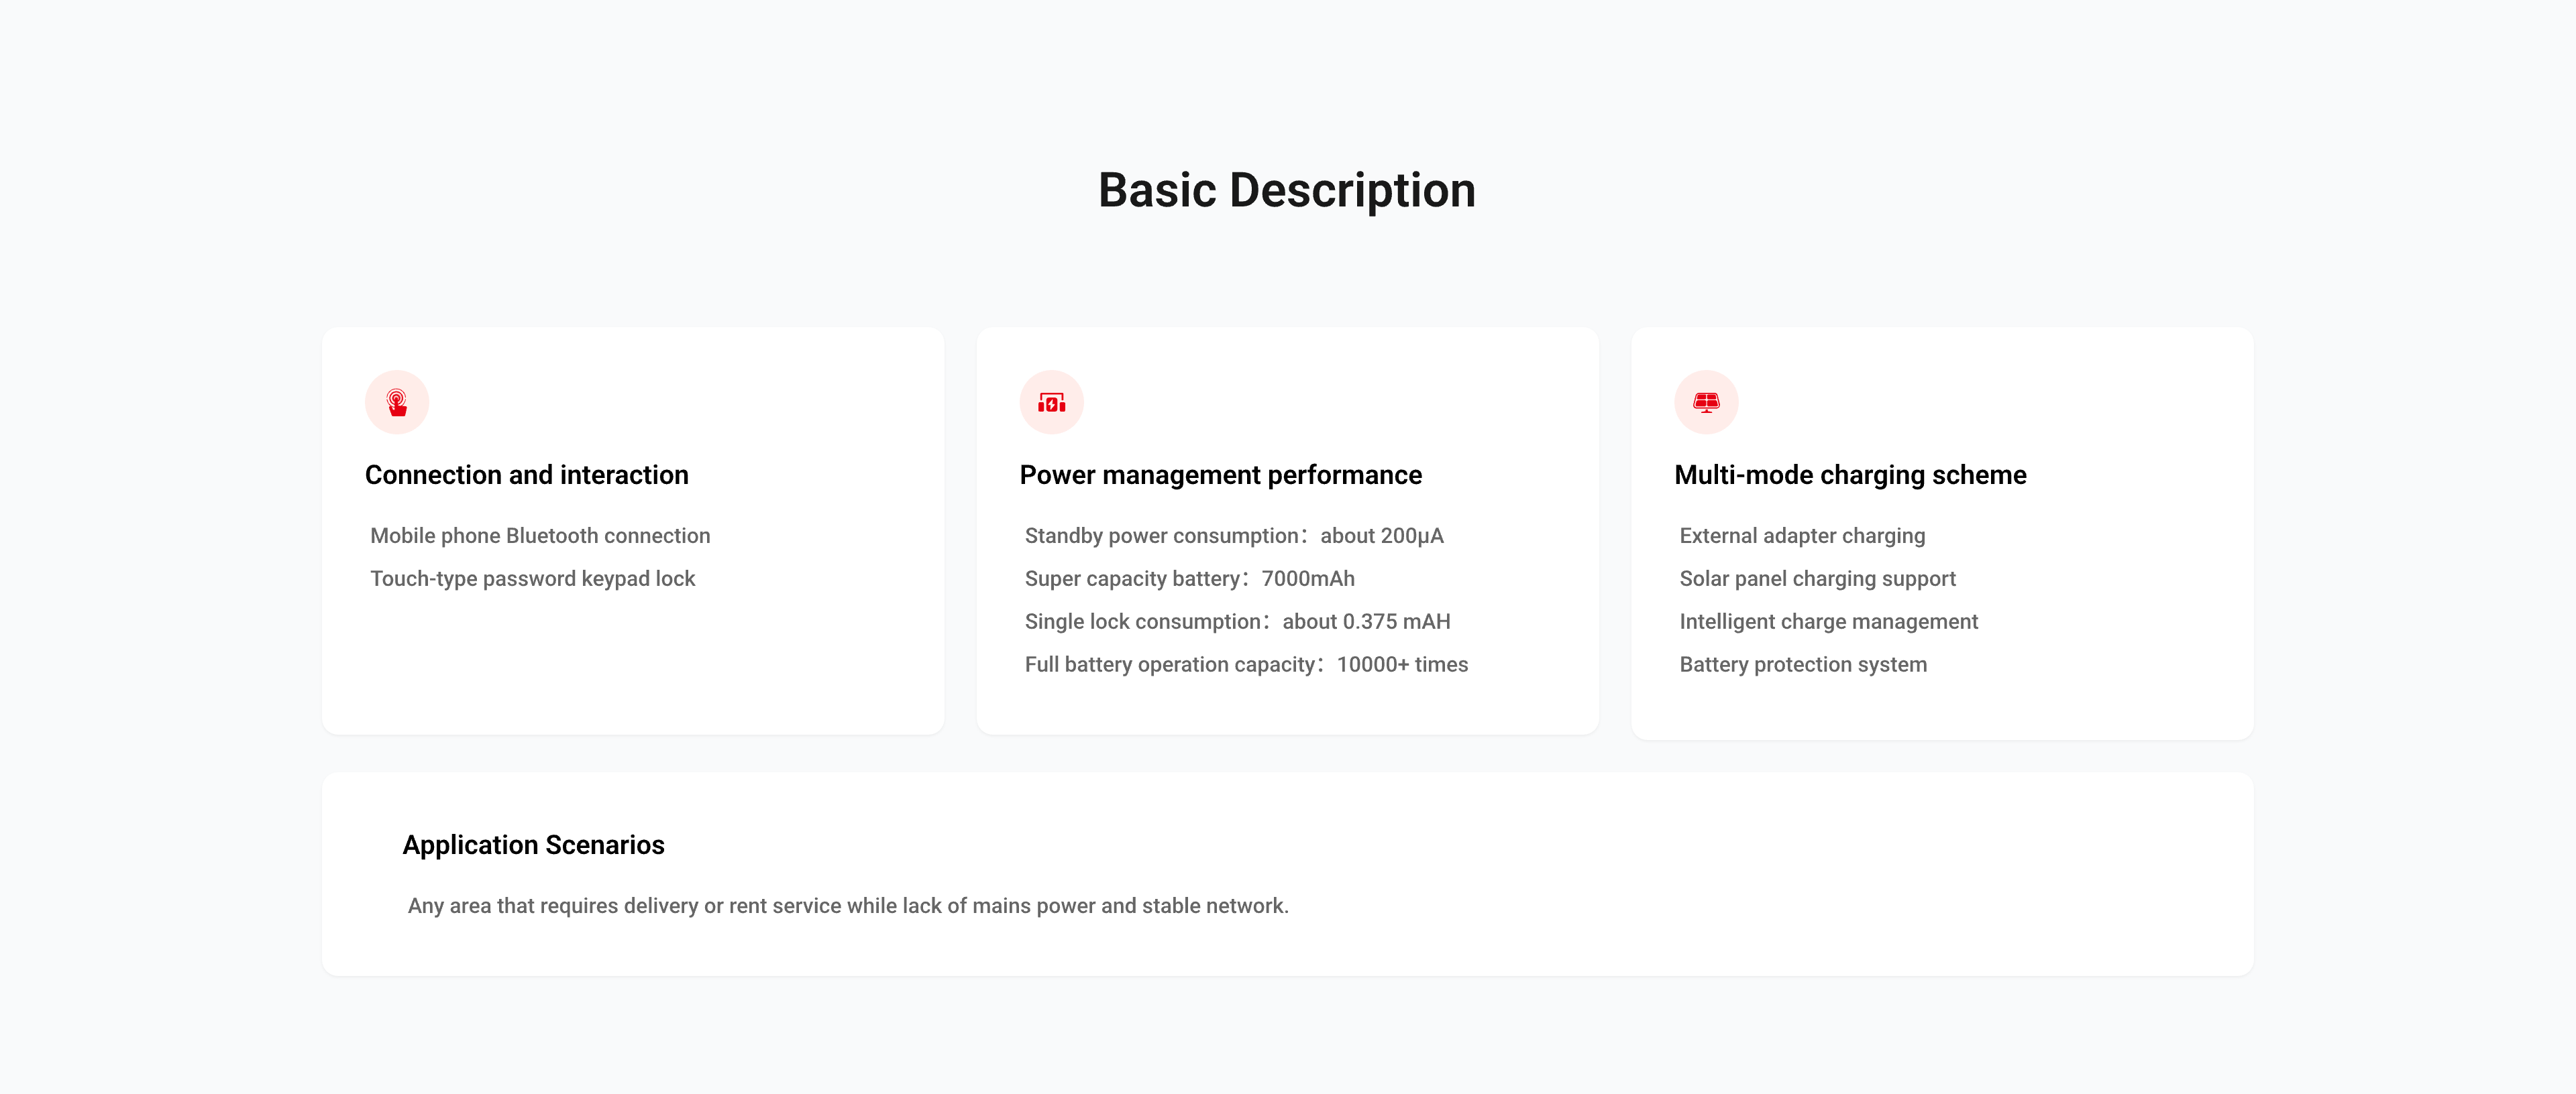Click Single lock consumption line
The width and height of the screenshot is (2576, 1094).
pyautogui.click(x=1237, y=621)
